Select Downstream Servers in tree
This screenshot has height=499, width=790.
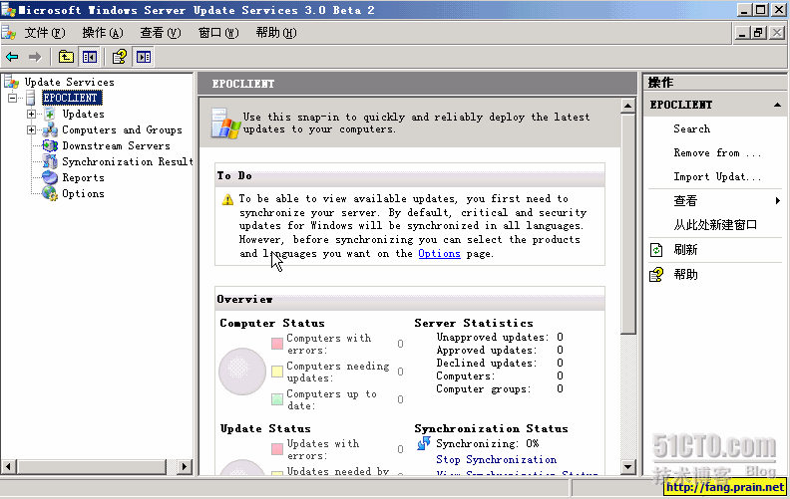click(116, 145)
